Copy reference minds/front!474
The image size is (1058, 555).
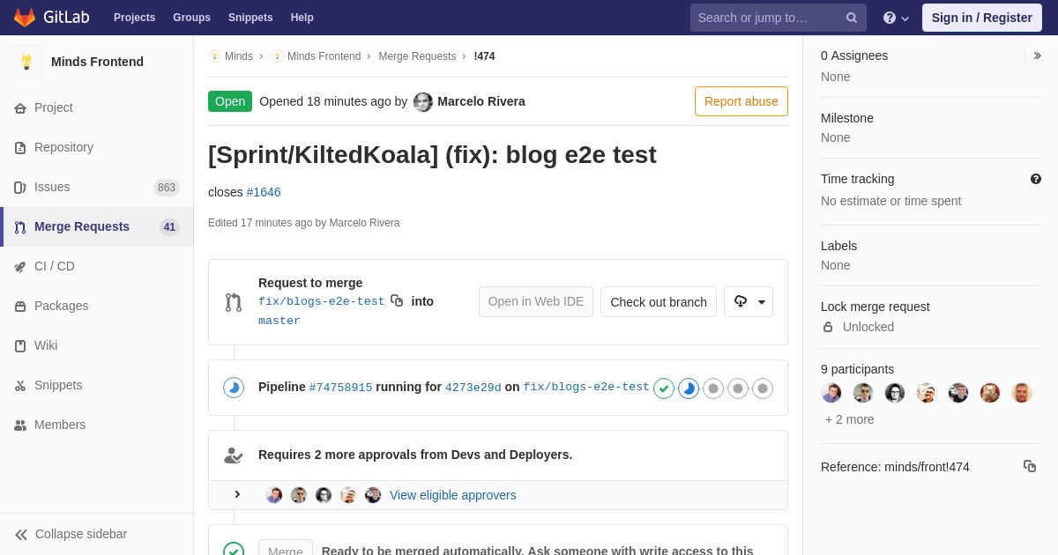click(1030, 466)
